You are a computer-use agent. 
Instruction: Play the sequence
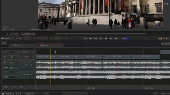pos(101,39)
